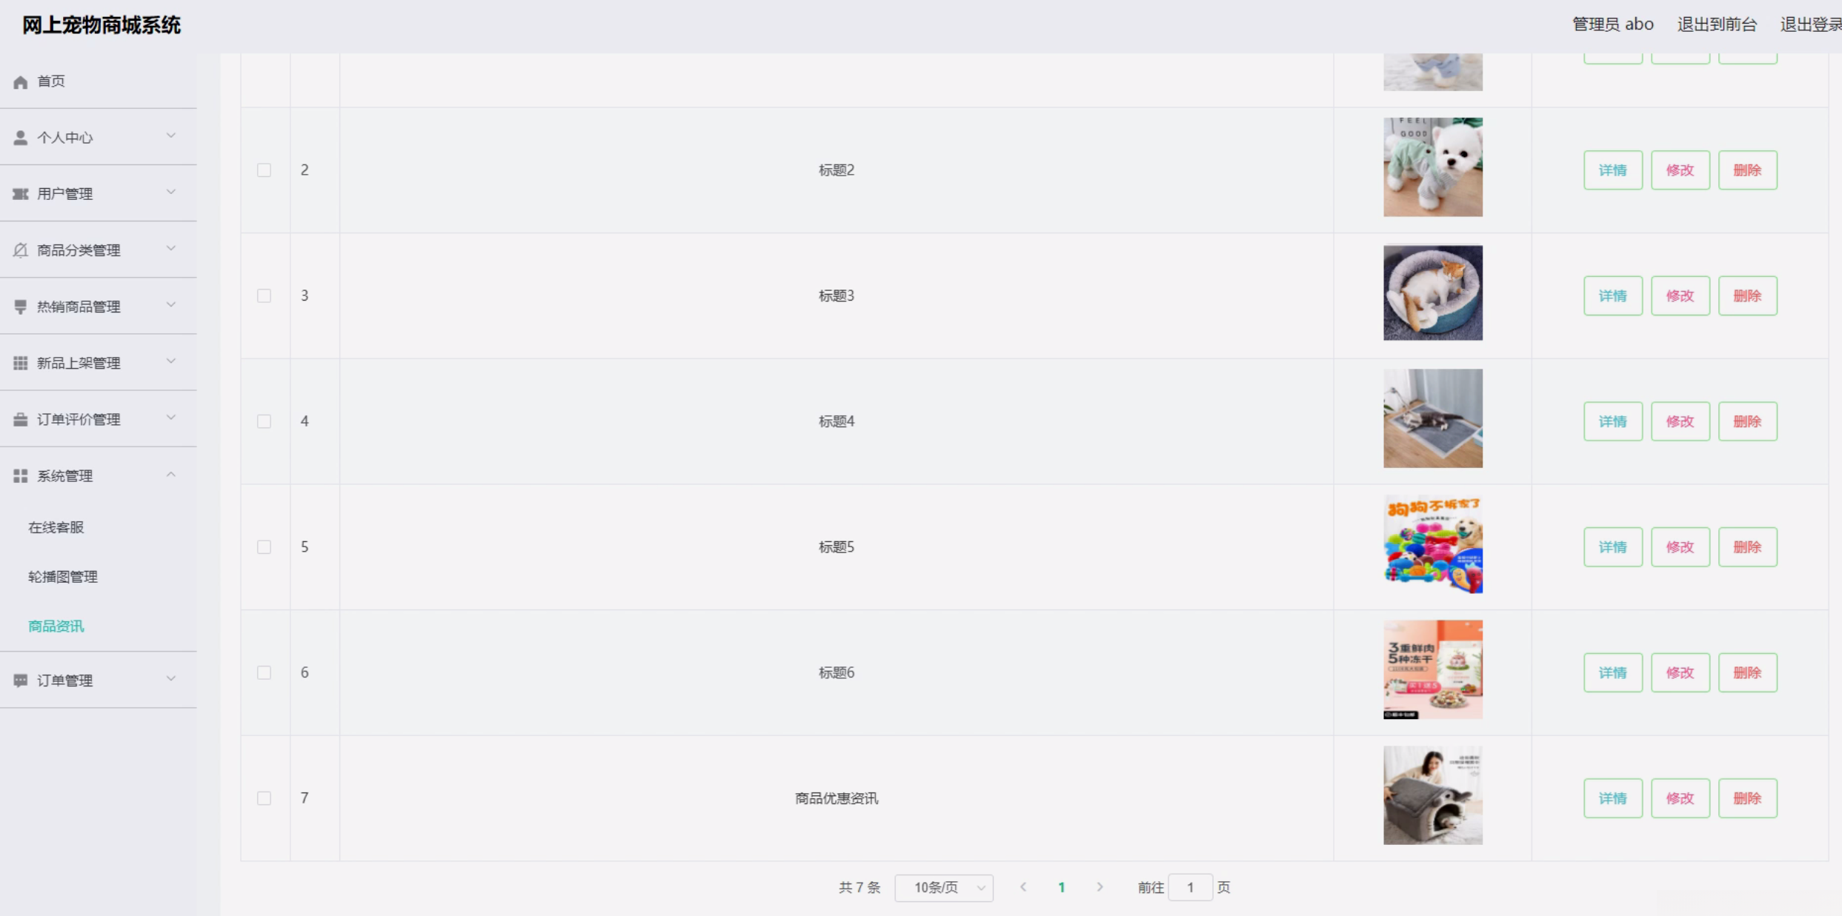Collapse the 系统管理 menu chevron
1842x916 pixels.
coord(171,475)
